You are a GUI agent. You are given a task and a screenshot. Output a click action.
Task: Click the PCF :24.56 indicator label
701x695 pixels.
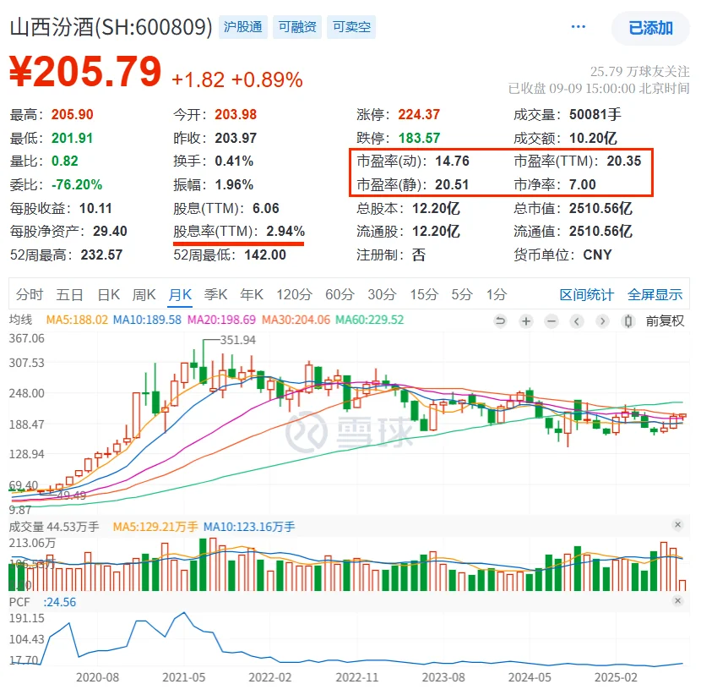42,602
